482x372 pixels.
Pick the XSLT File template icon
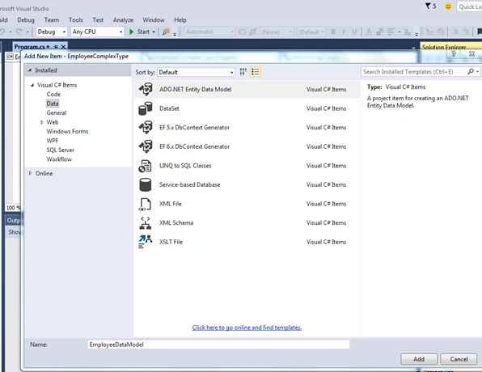pyautogui.click(x=146, y=242)
